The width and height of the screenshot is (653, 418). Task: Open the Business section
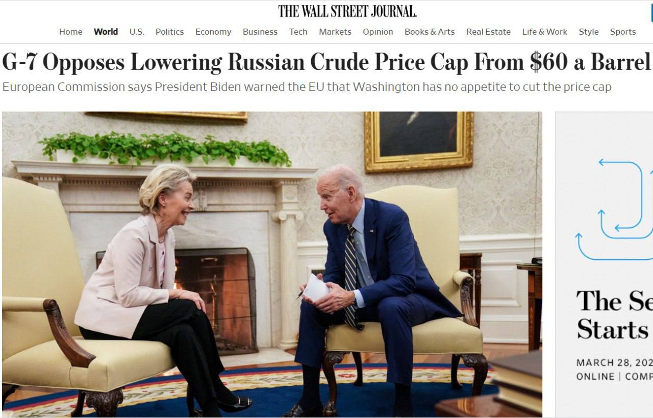coord(260,32)
